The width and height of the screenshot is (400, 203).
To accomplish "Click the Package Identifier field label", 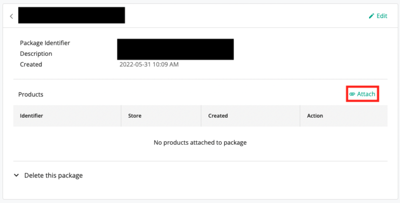I will [x=45, y=43].
